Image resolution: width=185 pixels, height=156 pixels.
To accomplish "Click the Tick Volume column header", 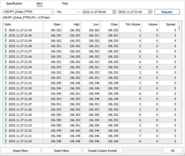I will [x=131, y=24].
